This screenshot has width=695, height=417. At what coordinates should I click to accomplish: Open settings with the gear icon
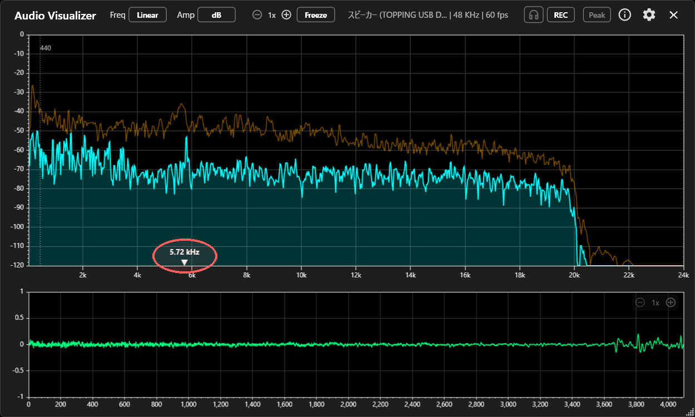click(x=649, y=15)
